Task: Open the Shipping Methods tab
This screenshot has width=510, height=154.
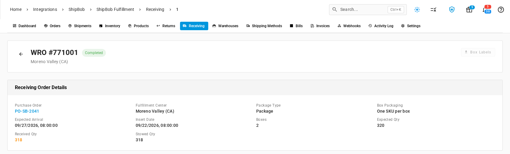Action: 264,26
